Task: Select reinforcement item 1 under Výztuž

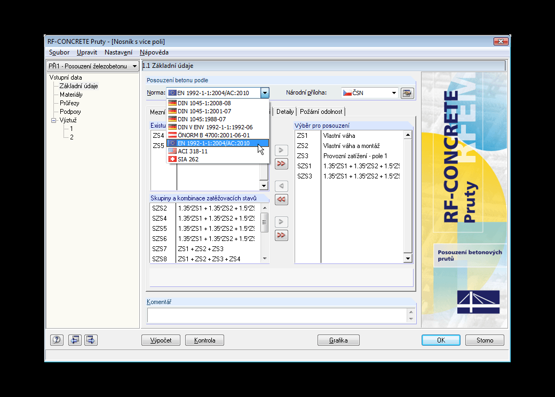Action: (x=71, y=129)
